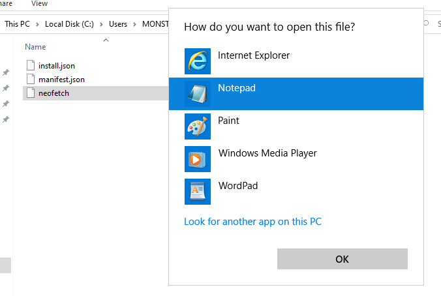441x296 pixels.
Task: Sort files by Name column header
Action: point(35,47)
